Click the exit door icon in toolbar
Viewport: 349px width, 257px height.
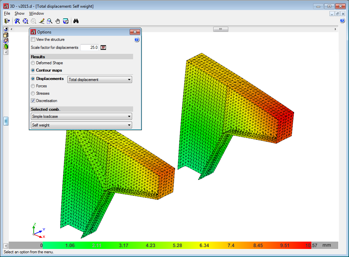click(x=7, y=21)
